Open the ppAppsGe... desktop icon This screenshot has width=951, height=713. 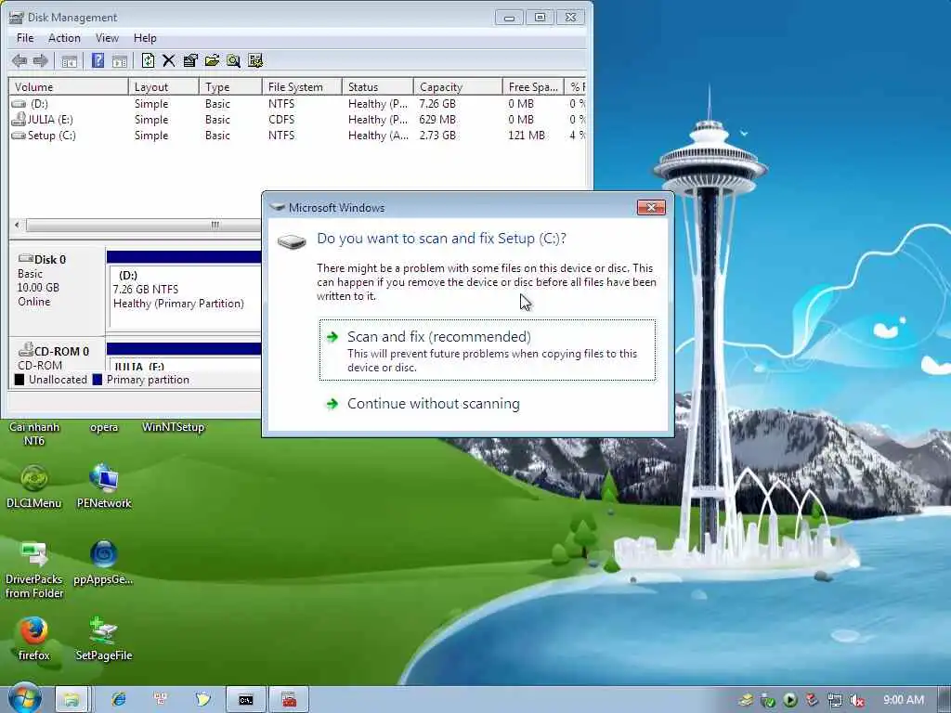(x=103, y=563)
